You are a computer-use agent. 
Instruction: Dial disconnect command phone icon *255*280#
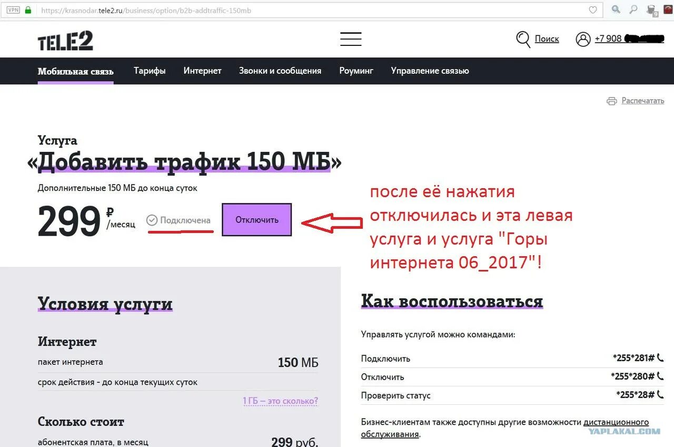[x=660, y=376]
